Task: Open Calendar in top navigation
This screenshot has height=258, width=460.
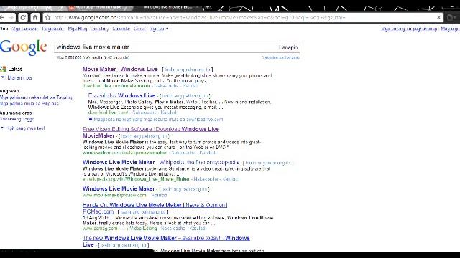Action: click(x=121, y=29)
